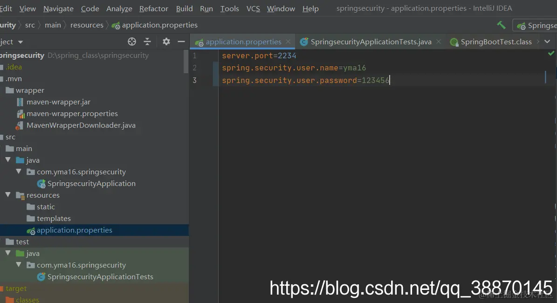557x303 pixels.
Task: Select the wrapper folder
Action: (x=30, y=90)
